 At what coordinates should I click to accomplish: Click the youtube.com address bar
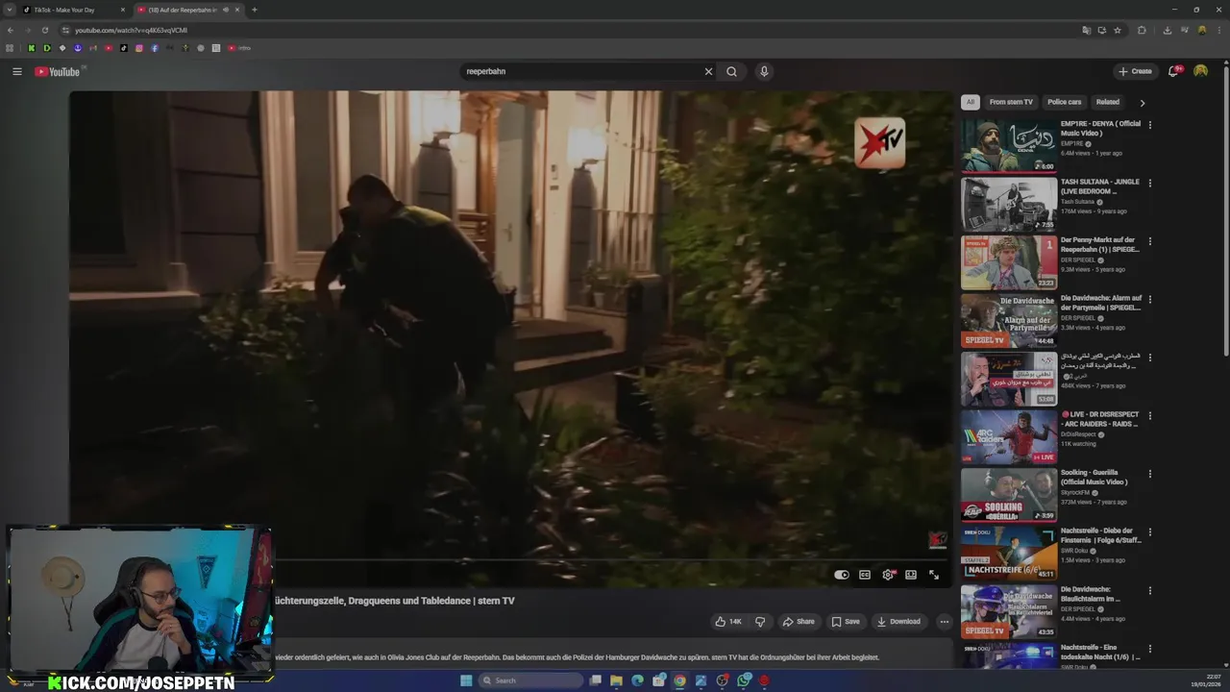click(x=567, y=30)
